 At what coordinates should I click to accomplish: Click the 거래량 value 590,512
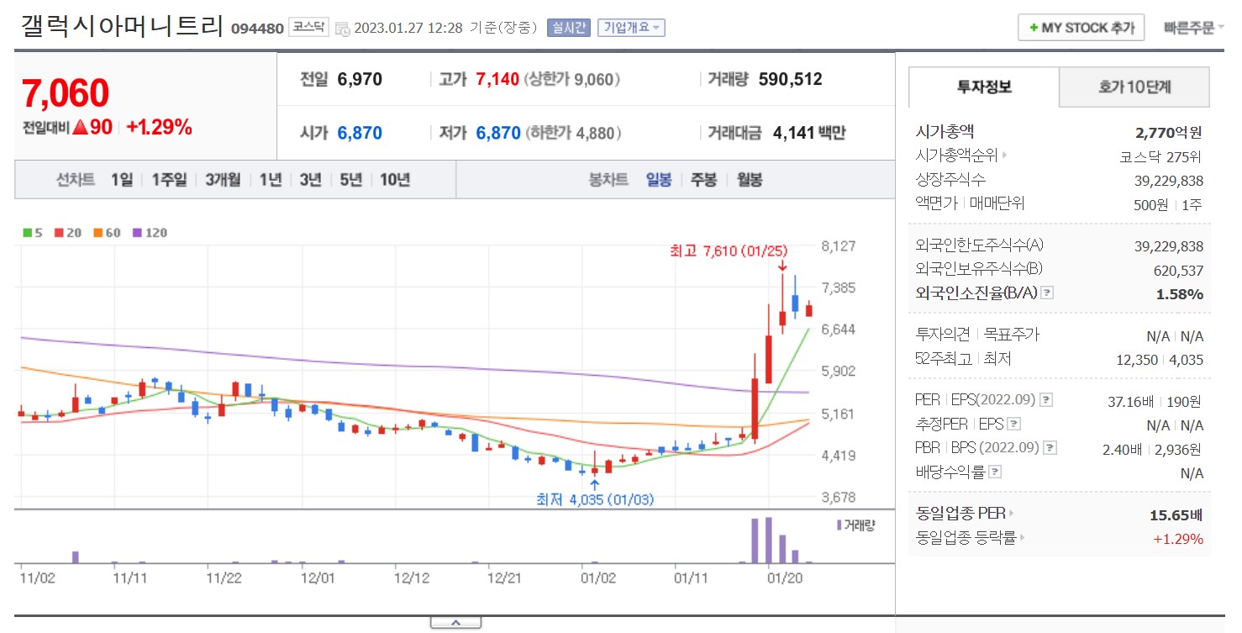click(x=790, y=79)
